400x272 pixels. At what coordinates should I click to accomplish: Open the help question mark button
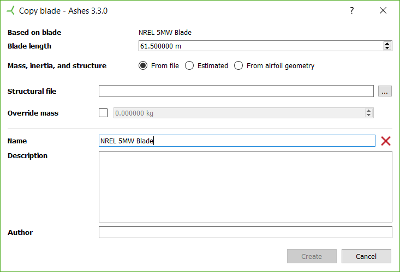(352, 10)
